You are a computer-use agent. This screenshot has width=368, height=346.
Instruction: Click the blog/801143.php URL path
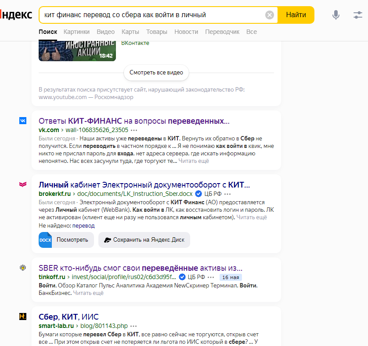(104, 326)
